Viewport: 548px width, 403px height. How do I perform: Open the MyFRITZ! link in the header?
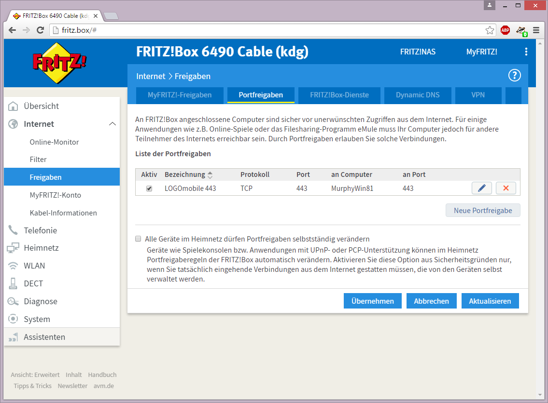(x=481, y=52)
